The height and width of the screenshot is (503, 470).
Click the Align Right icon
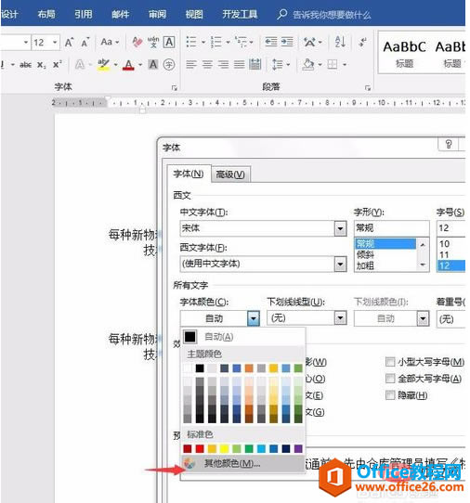pos(223,64)
